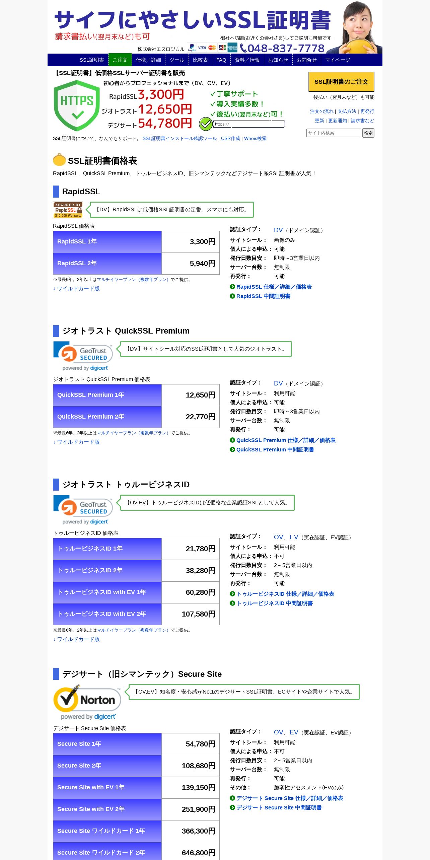Open the ご注文 menu item

click(x=120, y=60)
